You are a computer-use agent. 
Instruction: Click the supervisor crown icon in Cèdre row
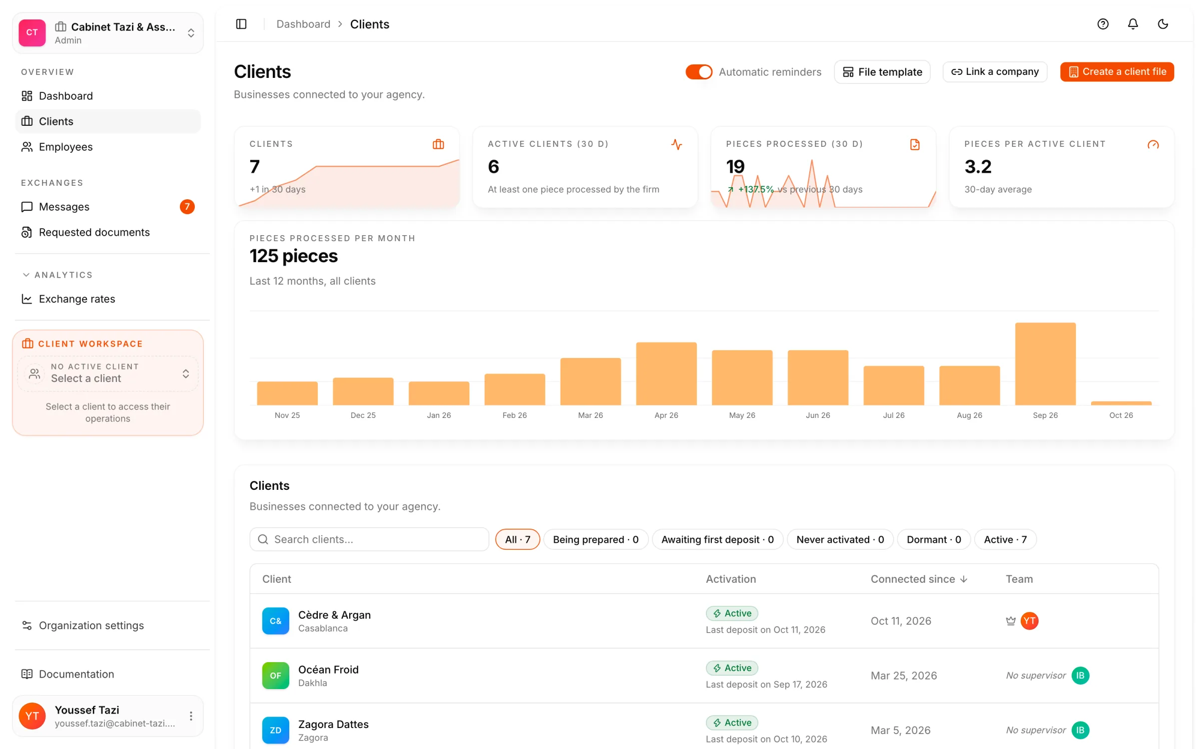[x=1011, y=621]
